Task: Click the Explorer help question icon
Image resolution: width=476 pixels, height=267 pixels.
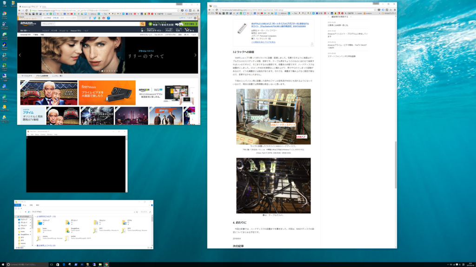Action: 152,205
